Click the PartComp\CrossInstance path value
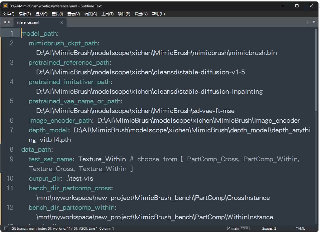 click(153, 198)
